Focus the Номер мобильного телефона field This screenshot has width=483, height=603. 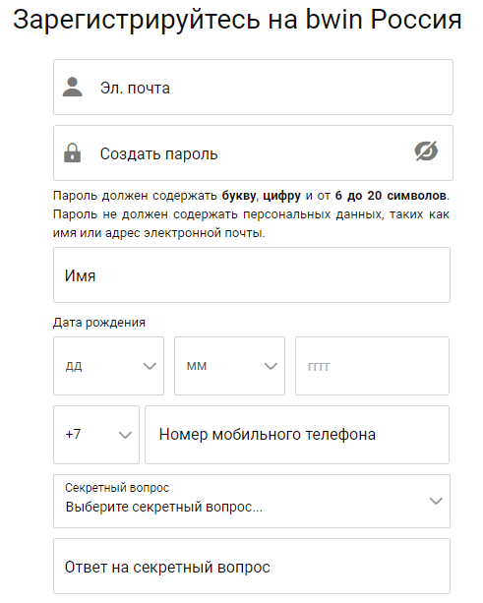click(297, 435)
